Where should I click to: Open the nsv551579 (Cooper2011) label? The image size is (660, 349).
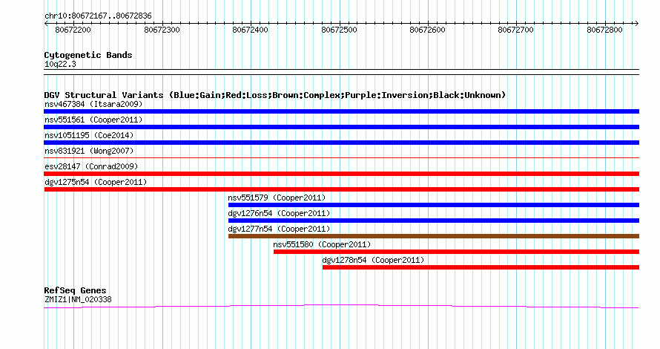tap(277, 198)
